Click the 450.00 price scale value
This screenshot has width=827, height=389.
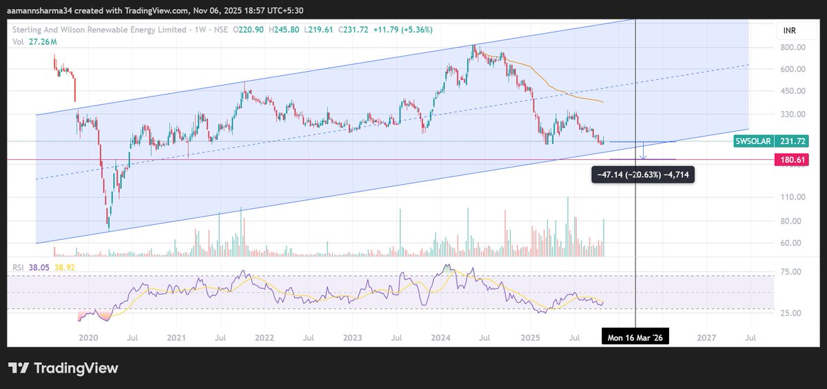click(x=793, y=91)
